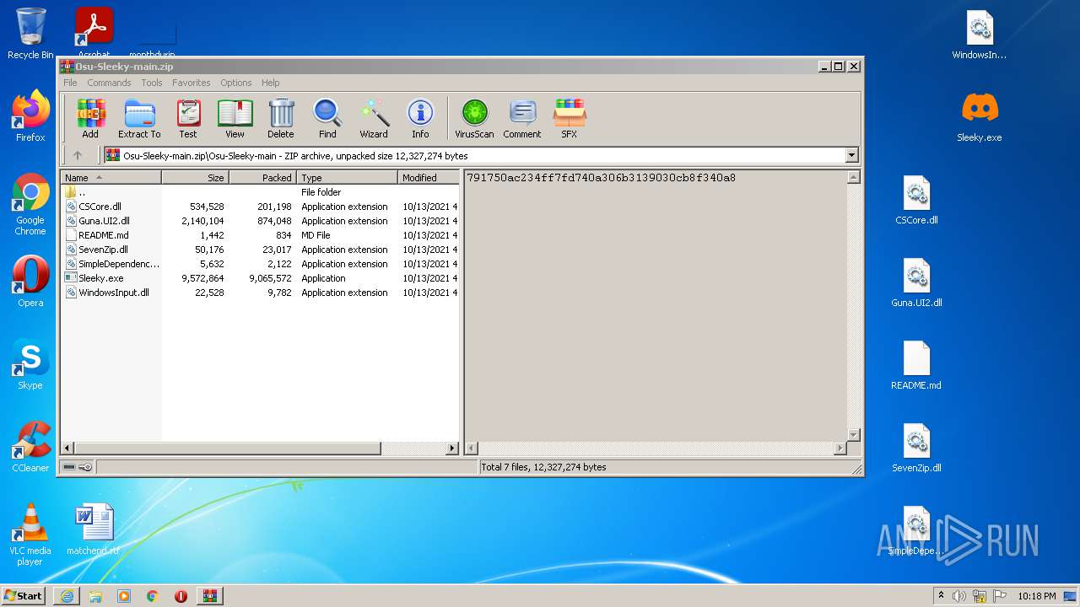This screenshot has height=607, width=1080.
Task: Open the Options menu
Action: pos(236,83)
